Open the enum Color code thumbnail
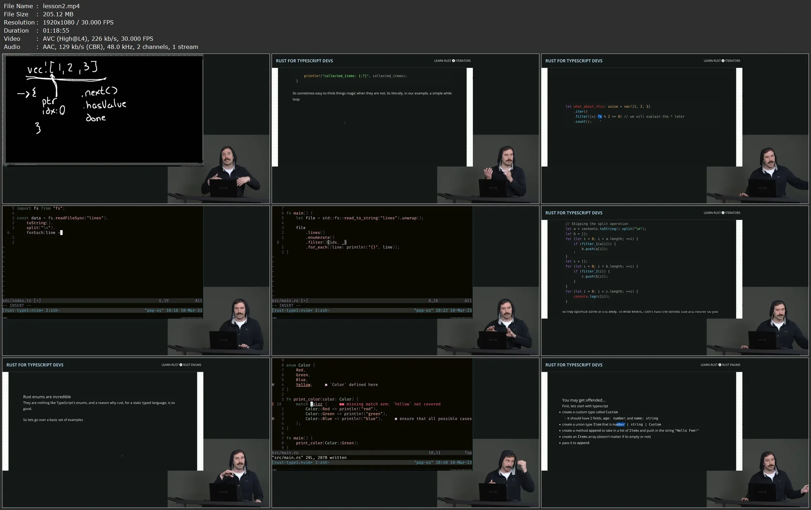 [x=405, y=433]
